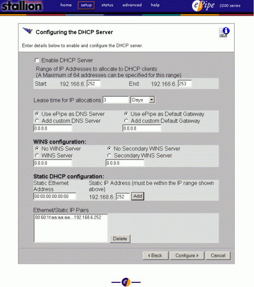The width and height of the screenshot is (254, 287).
Task: Click the ePipe emblem at page bottom
Action: click(x=126, y=282)
